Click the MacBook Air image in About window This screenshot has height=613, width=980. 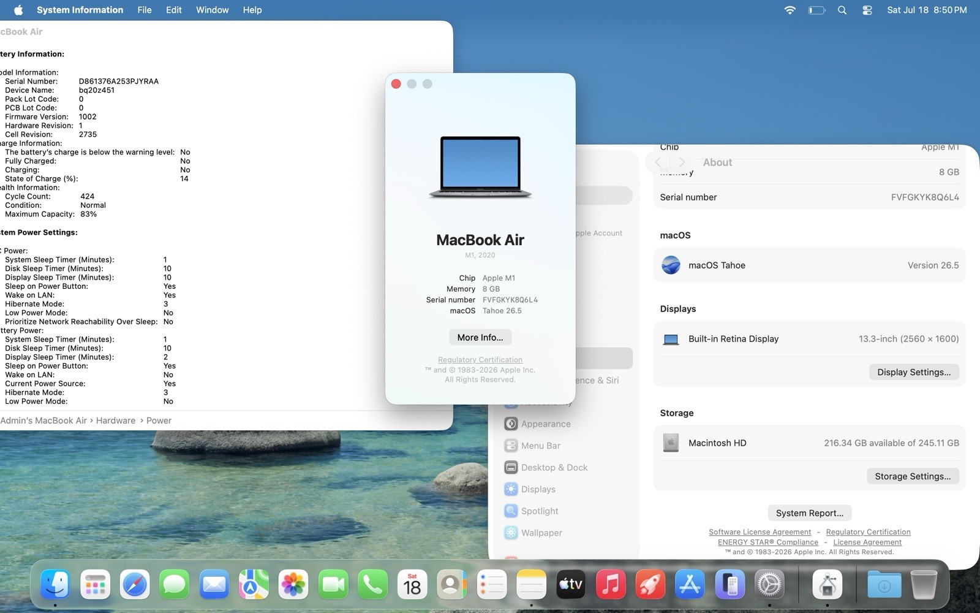[x=480, y=167]
